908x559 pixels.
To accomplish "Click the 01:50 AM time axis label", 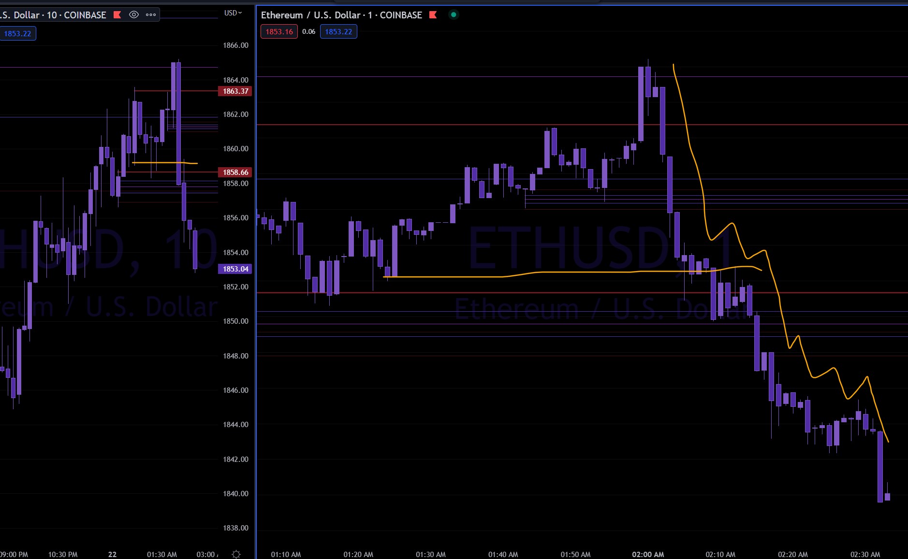I will coord(575,555).
